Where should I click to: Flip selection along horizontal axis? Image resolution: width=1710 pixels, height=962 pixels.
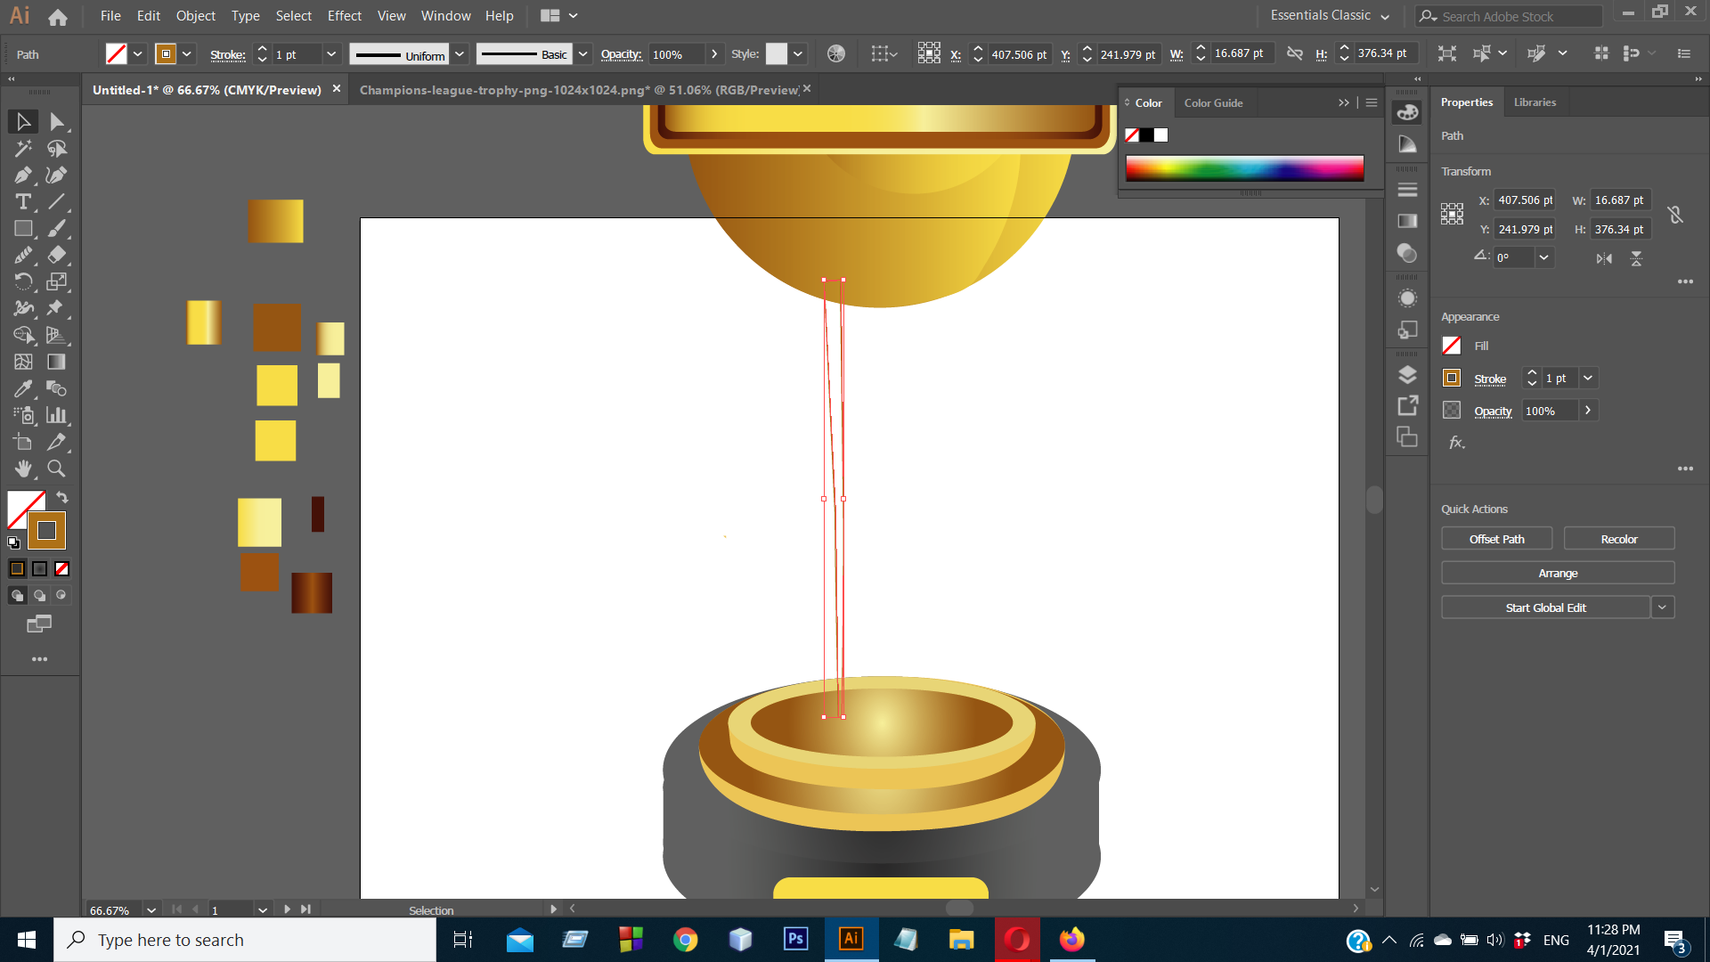pos(1604,258)
